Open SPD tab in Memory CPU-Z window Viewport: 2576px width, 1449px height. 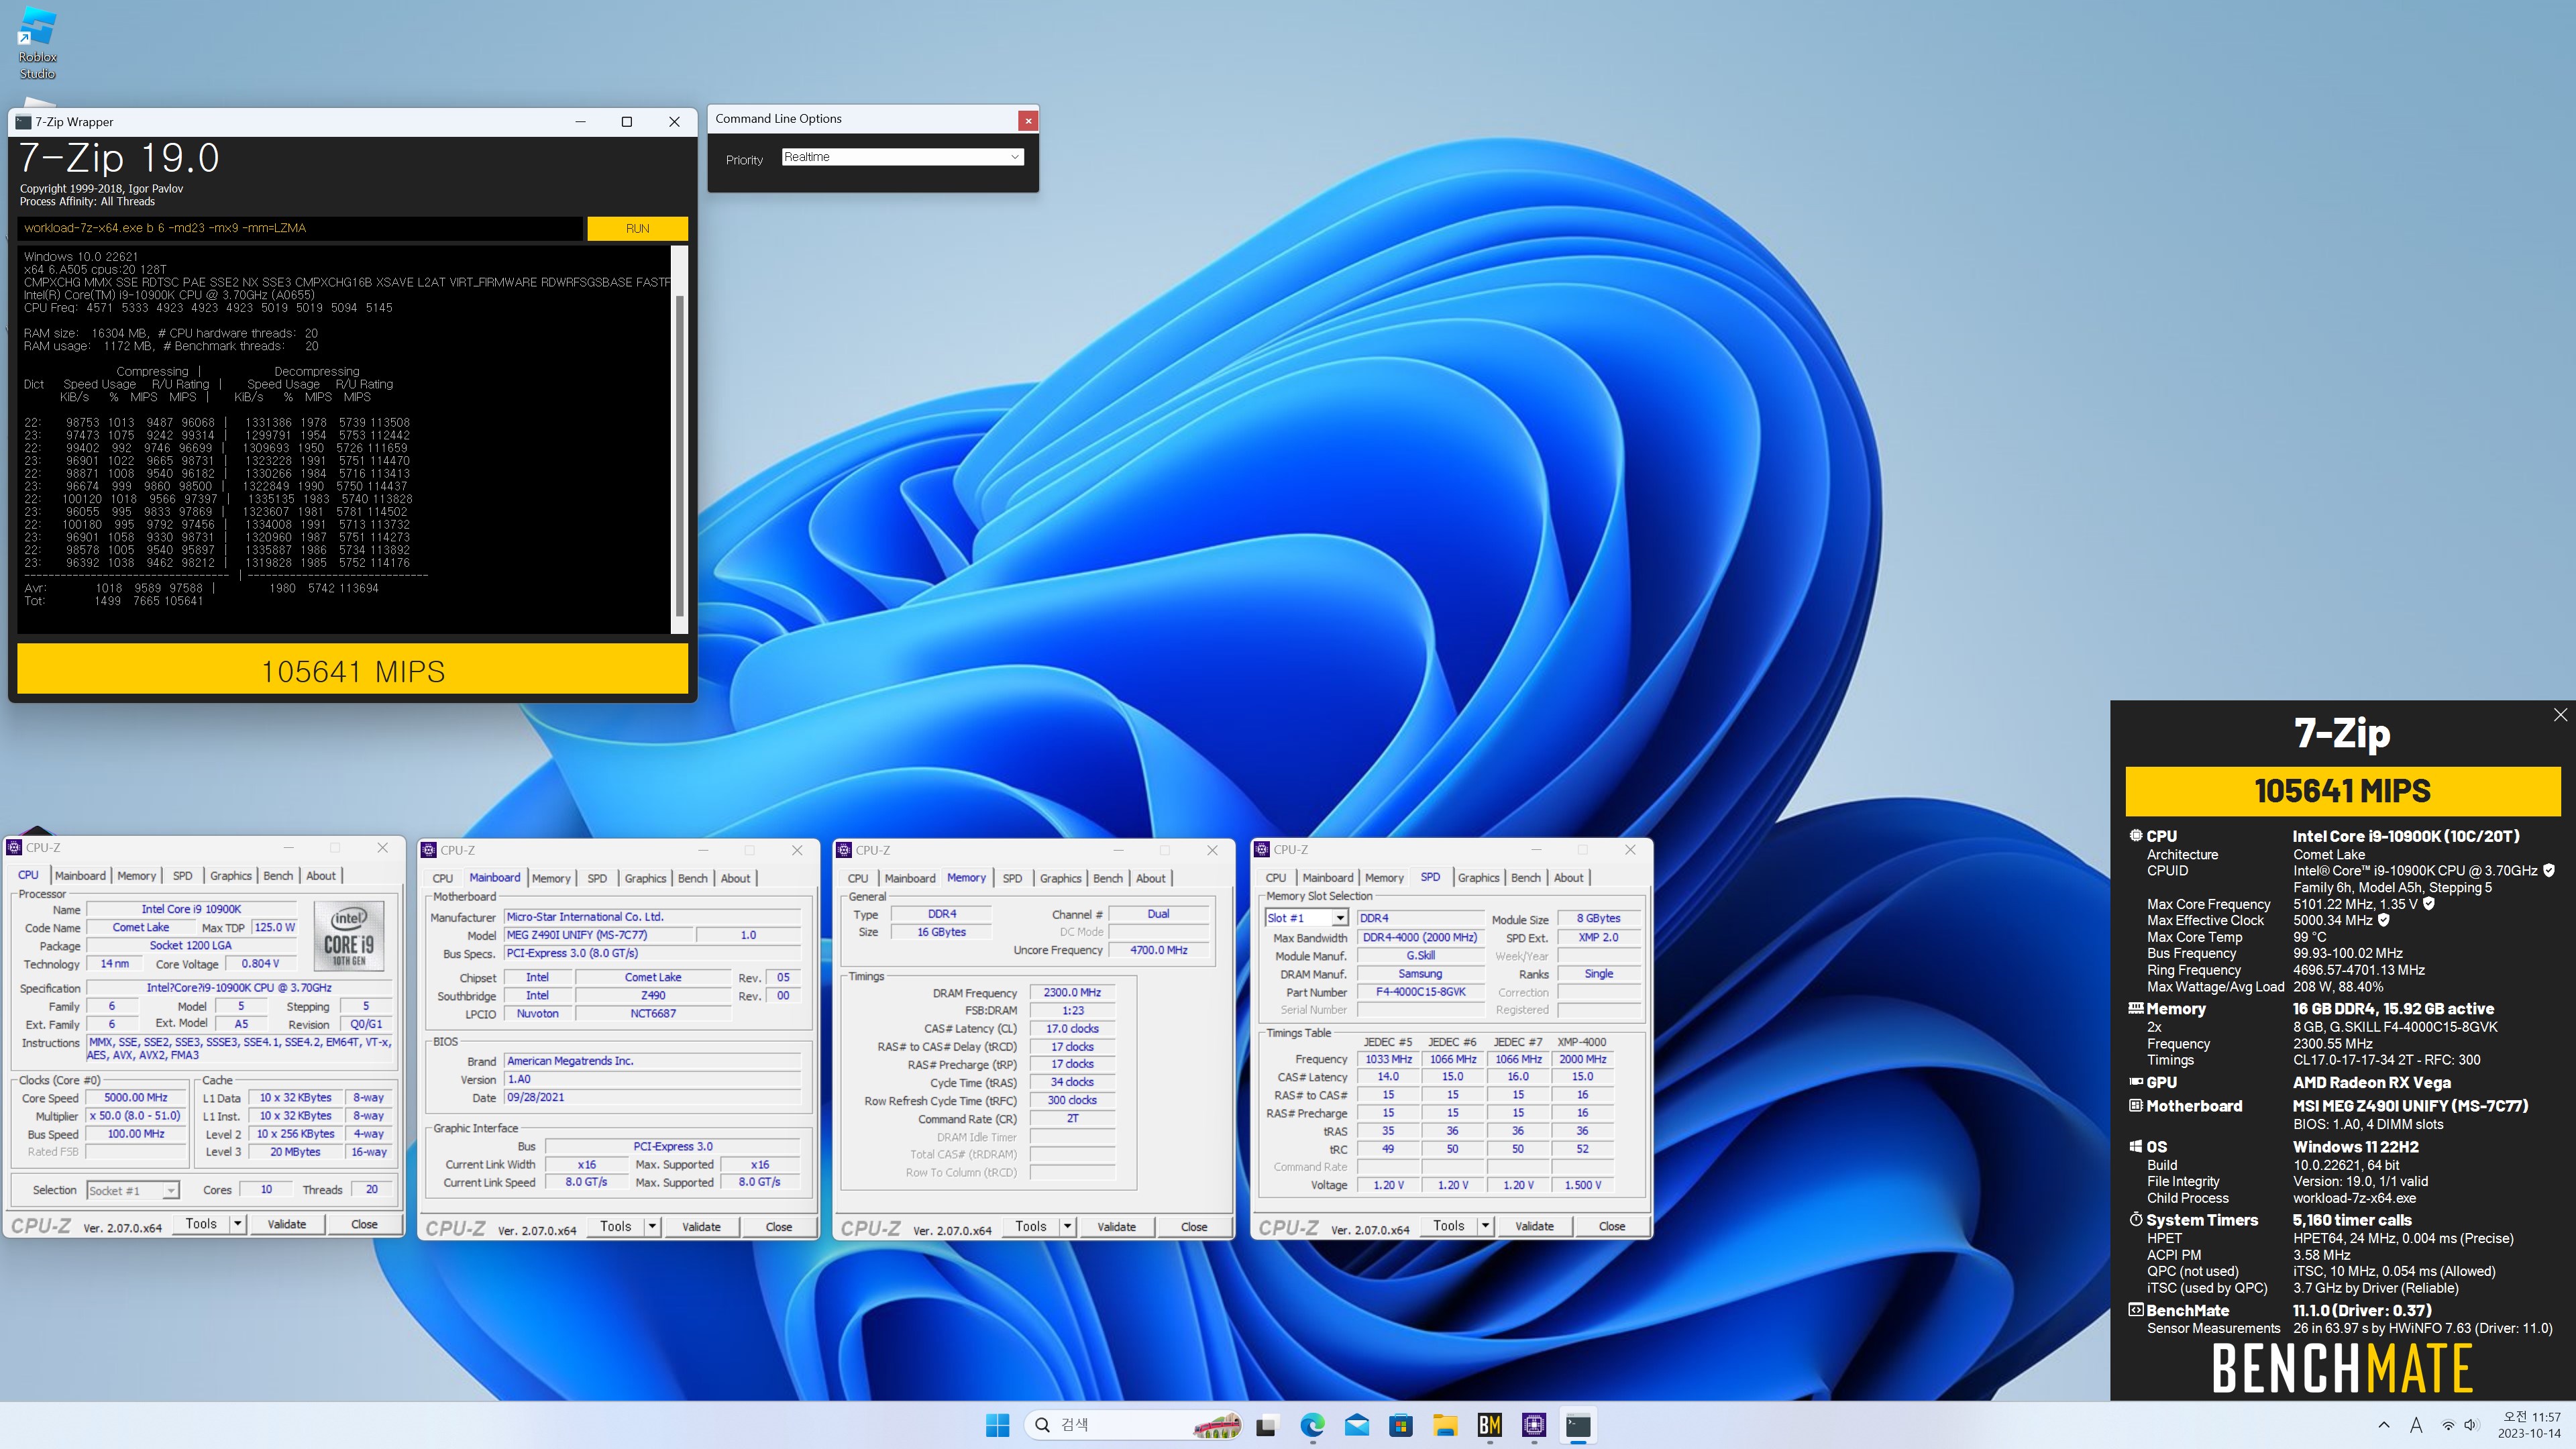pyautogui.click(x=1012, y=878)
